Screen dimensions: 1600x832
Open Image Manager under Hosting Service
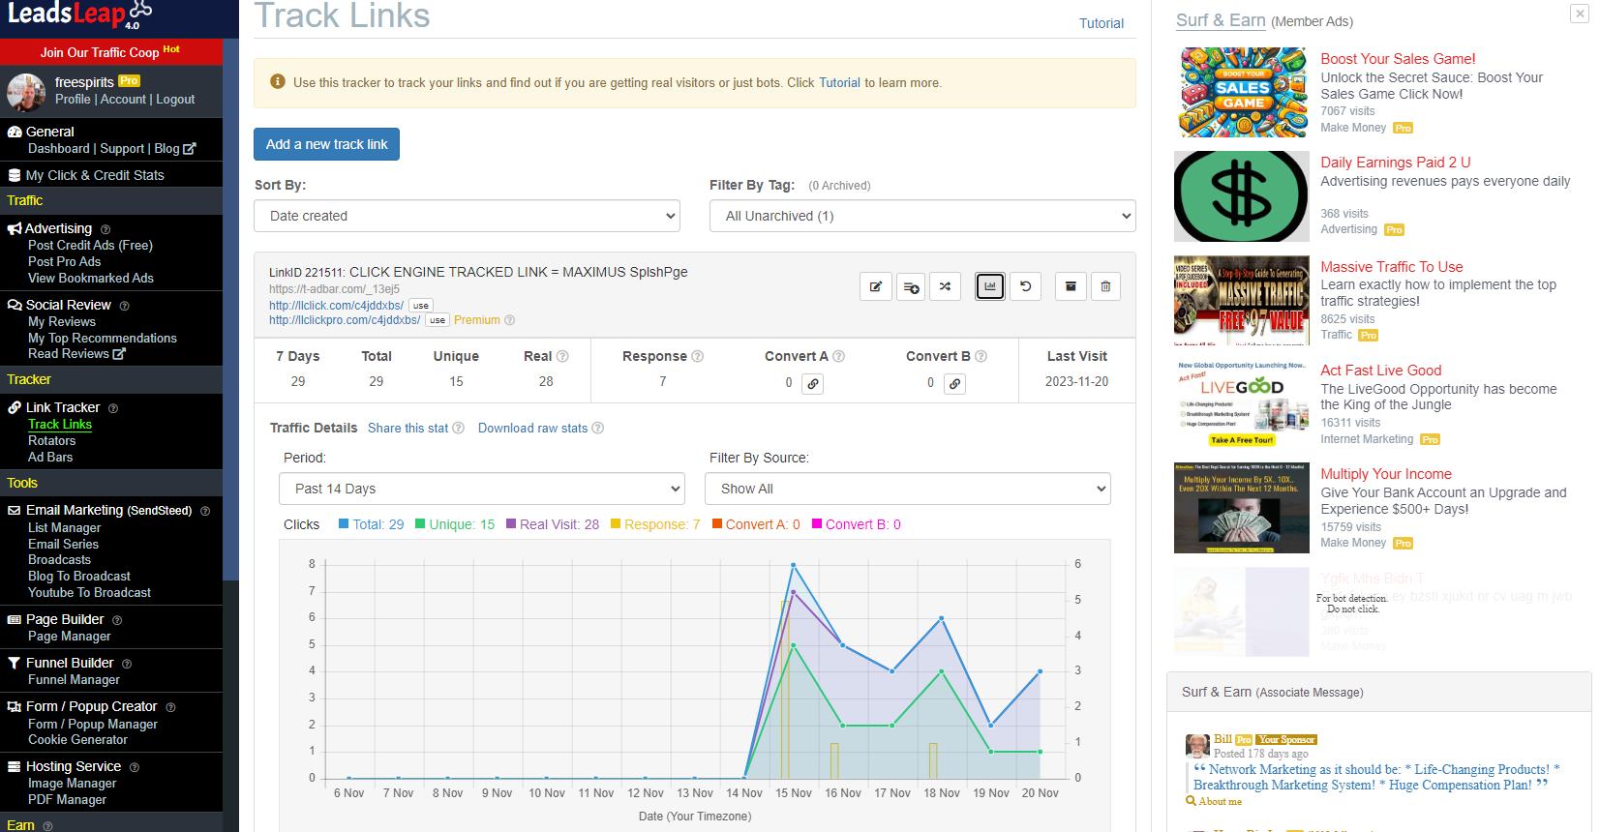(x=72, y=784)
